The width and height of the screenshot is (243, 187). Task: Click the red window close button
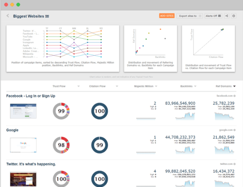(x=6, y=5)
